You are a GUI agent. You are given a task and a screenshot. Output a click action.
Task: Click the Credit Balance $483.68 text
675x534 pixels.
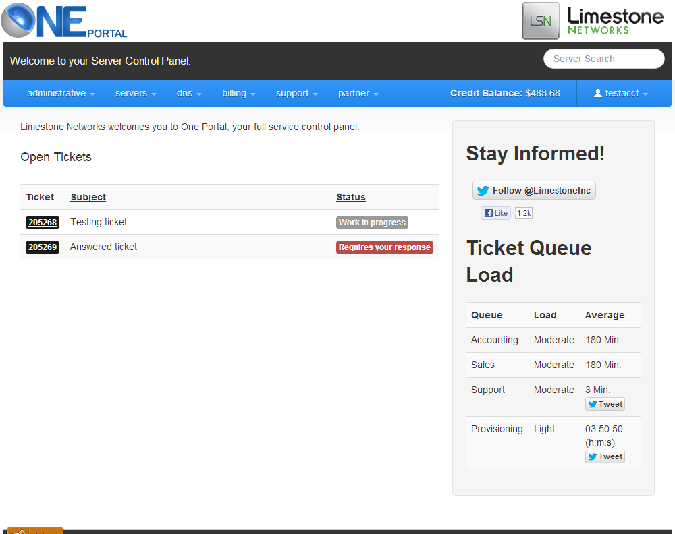pos(505,93)
